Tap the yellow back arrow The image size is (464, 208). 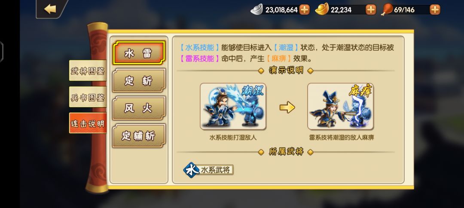(50, 9)
